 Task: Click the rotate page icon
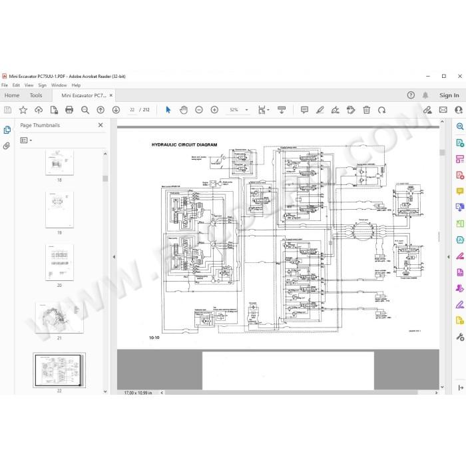pyautogui.click(x=382, y=110)
